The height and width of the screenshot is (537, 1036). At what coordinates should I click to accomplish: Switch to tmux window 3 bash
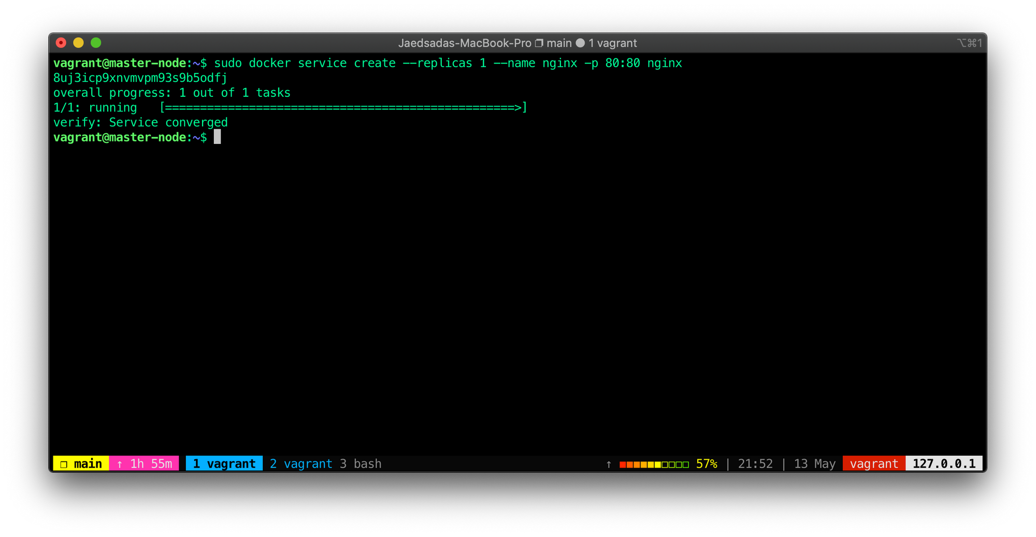pos(361,463)
